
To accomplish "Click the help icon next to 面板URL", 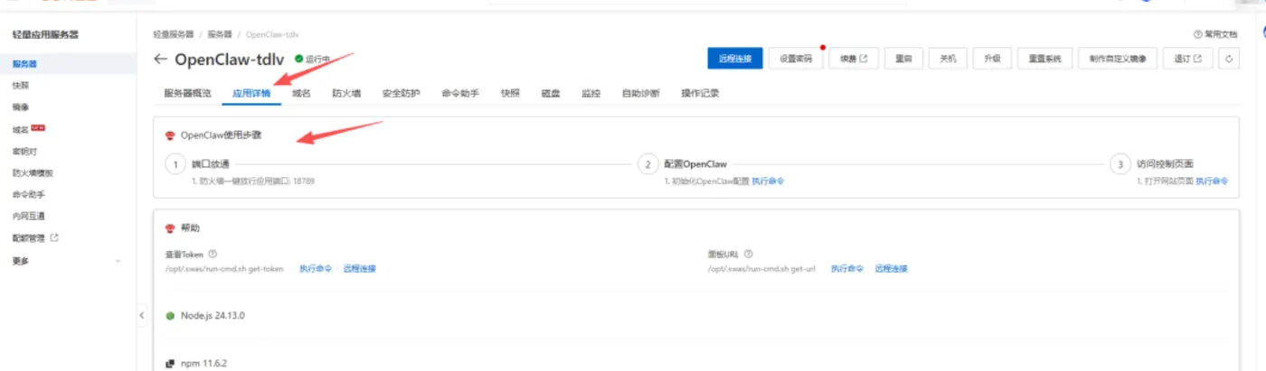I will [x=748, y=254].
